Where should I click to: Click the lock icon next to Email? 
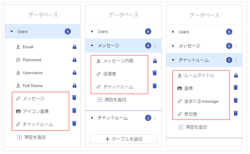tap(75, 47)
